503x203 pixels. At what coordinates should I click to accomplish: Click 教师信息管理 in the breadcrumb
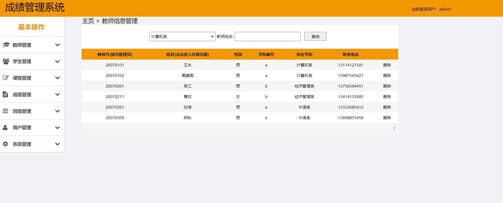tap(120, 21)
